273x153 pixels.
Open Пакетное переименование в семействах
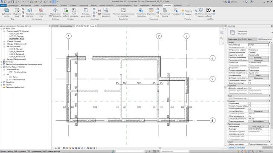(123, 12)
